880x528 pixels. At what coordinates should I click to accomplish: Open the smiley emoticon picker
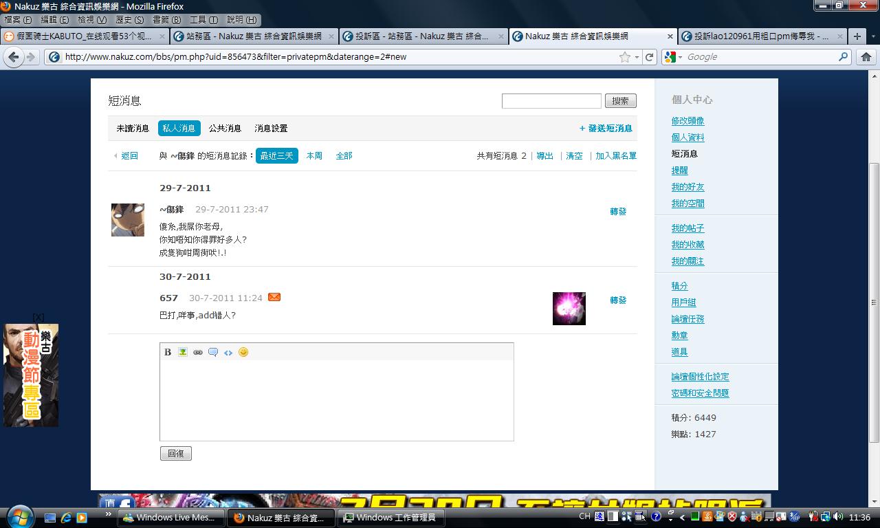click(243, 352)
